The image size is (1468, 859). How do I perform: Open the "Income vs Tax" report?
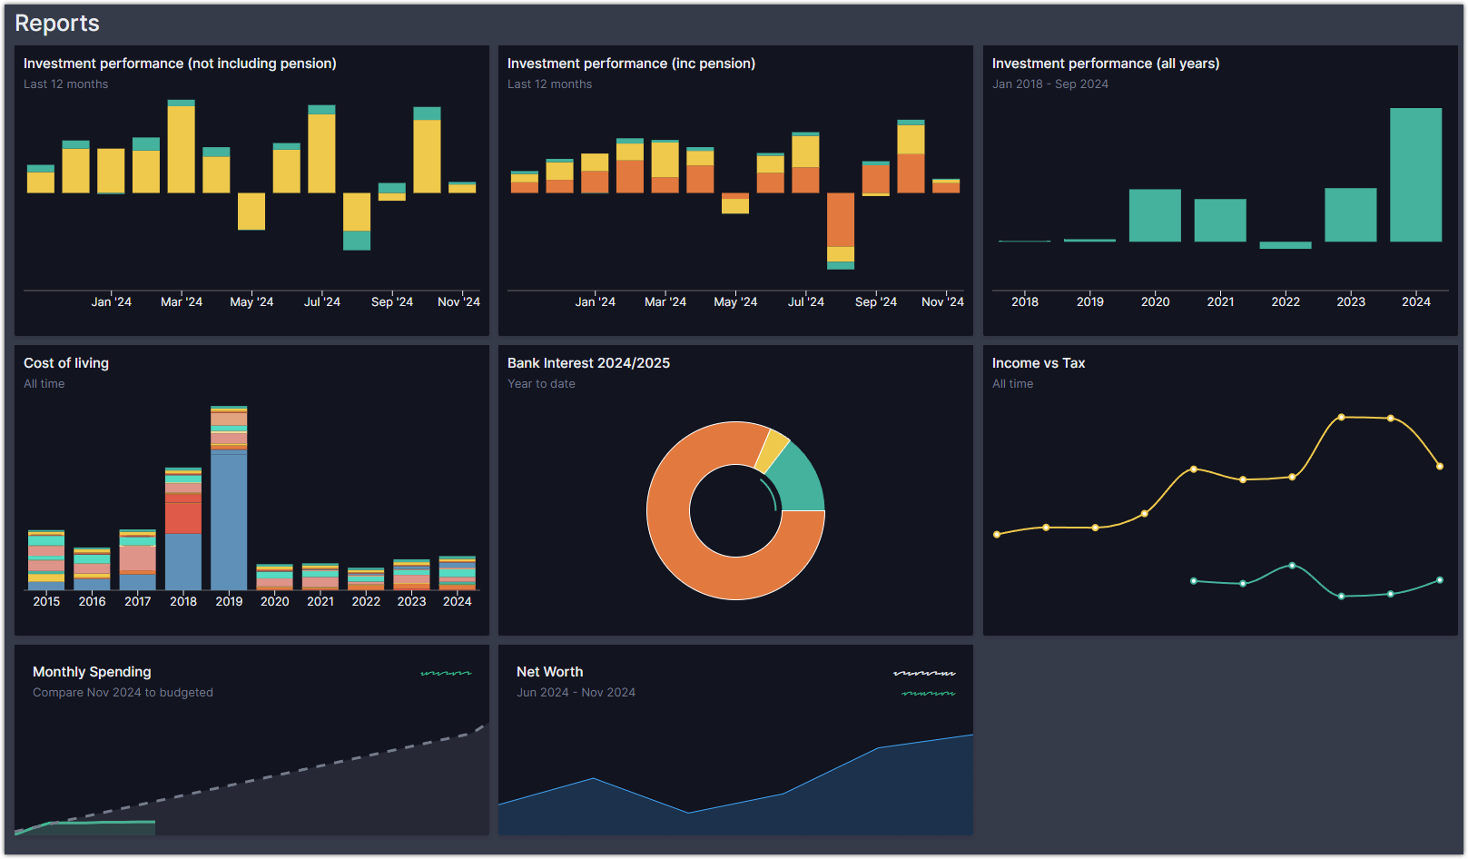(x=1039, y=362)
